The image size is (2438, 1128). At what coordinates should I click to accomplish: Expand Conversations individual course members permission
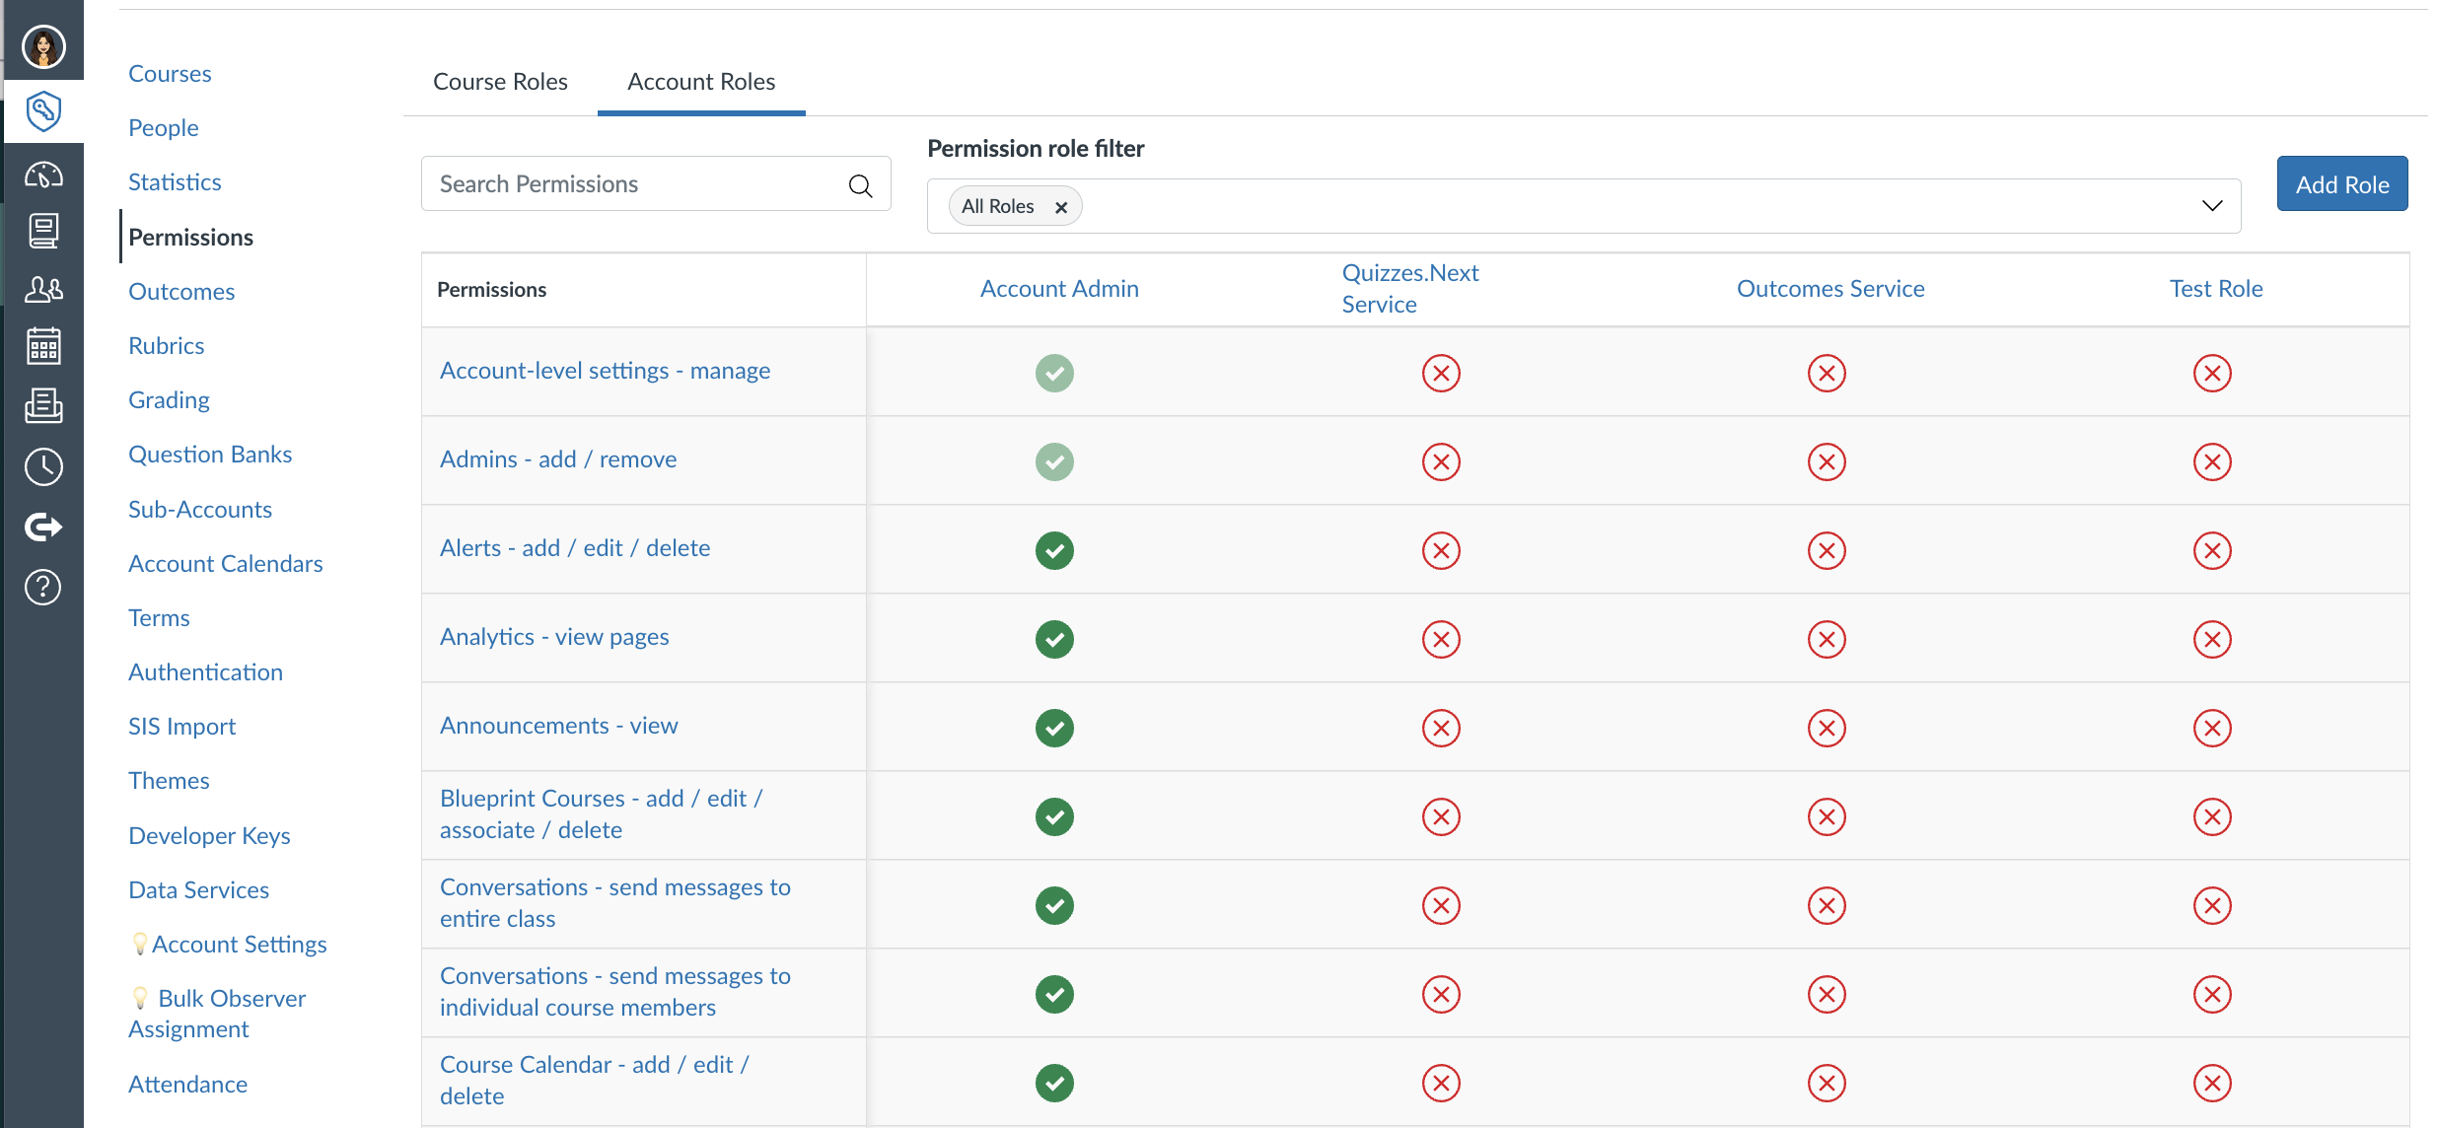pos(615,992)
